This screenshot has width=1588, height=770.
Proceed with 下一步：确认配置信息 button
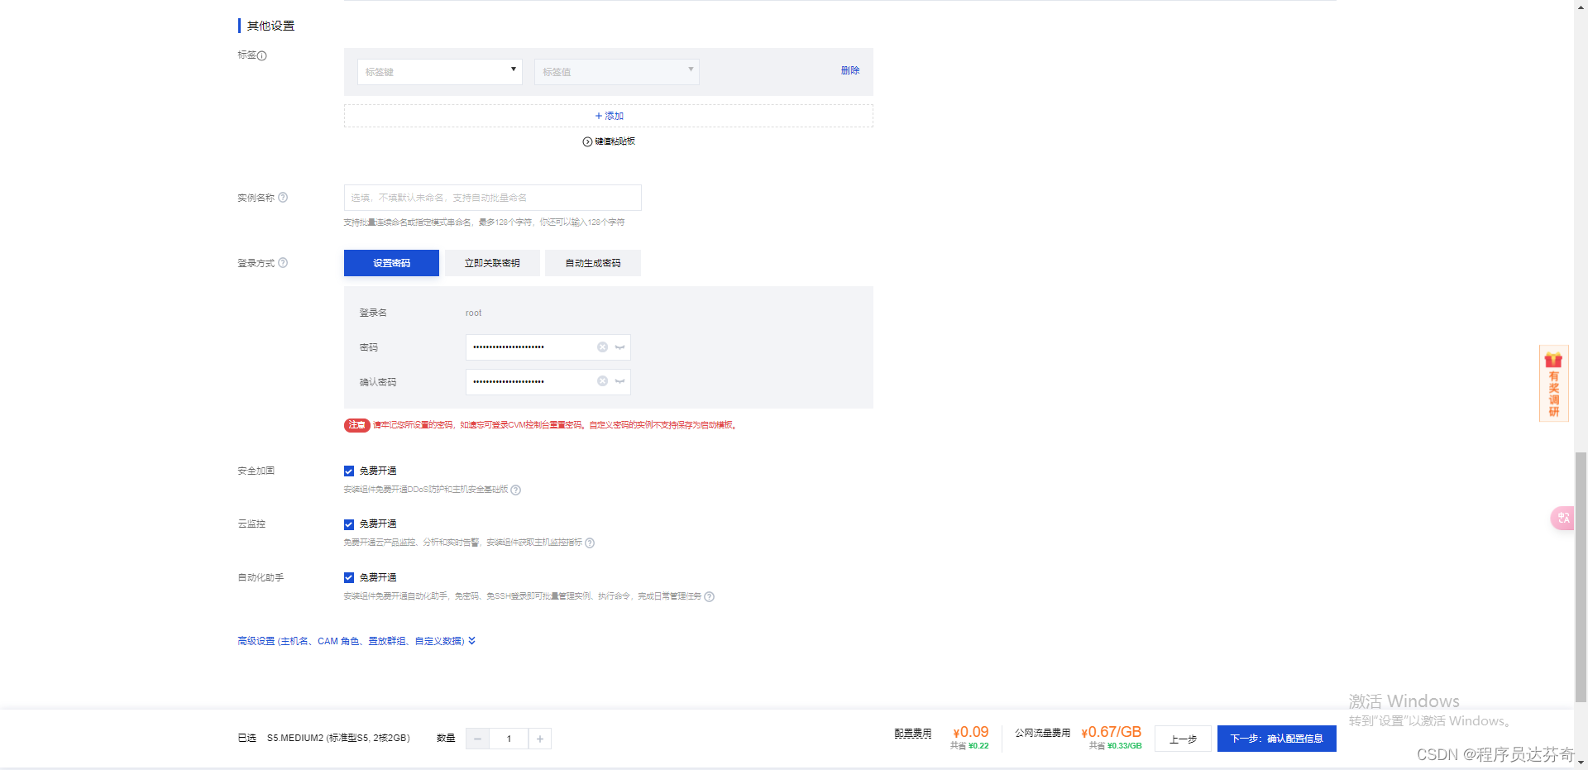pos(1276,739)
